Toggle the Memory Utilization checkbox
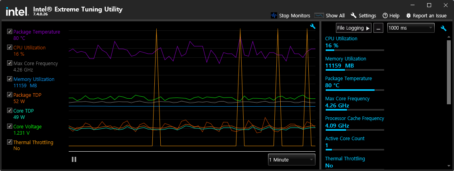This screenshot has height=171, width=454. click(9, 79)
